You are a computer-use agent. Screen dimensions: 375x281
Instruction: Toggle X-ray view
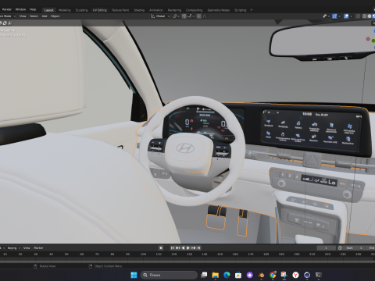point(358,16)
